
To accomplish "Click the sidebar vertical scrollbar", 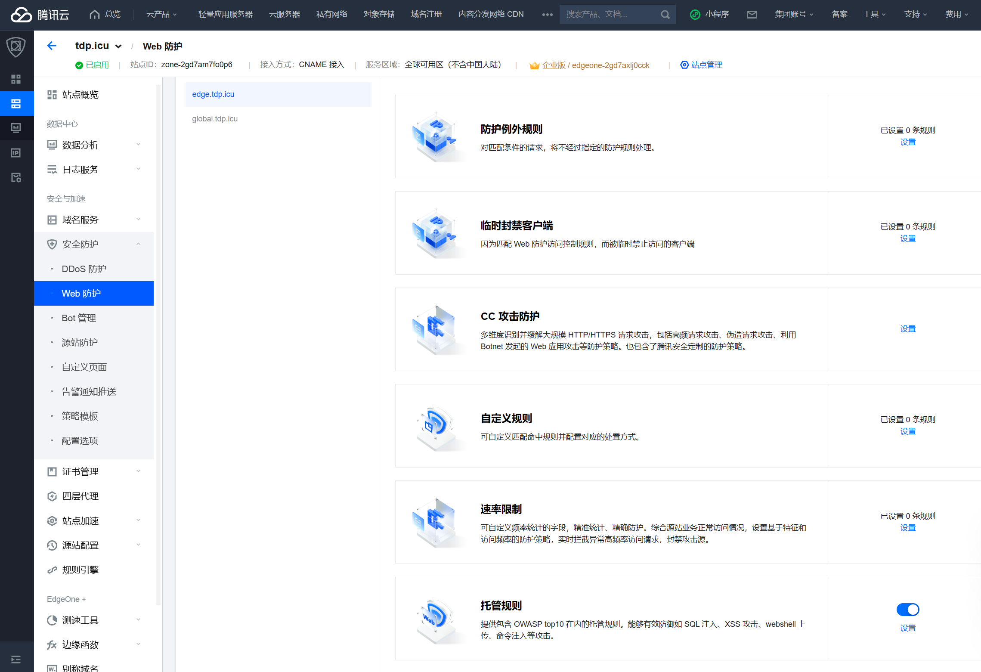I will coord(158,344).
